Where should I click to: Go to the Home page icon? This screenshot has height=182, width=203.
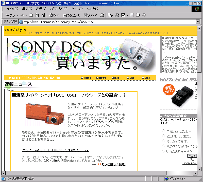pyautogui.click(x=43, y=15)
